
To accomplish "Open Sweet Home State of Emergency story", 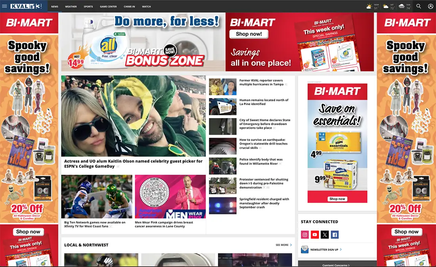I will [x=265, y=124].
